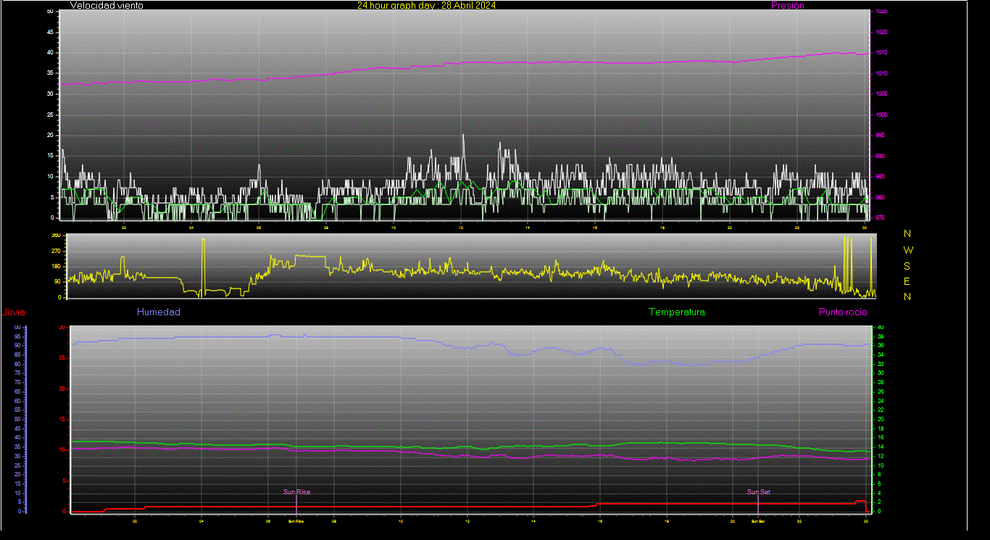
Task: Click the magenta 'Punto rocío' label
Action: 843,312
